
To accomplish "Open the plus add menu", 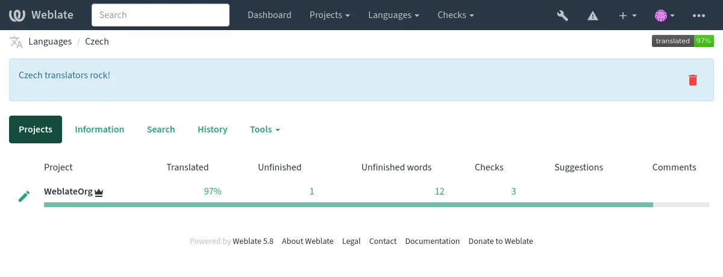I will point(628,16).
